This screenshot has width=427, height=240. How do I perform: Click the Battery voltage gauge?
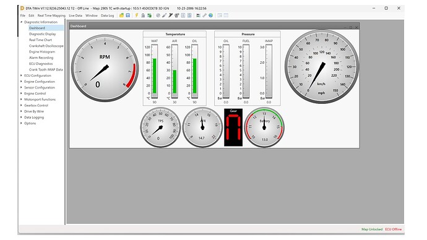coord(264,127)
